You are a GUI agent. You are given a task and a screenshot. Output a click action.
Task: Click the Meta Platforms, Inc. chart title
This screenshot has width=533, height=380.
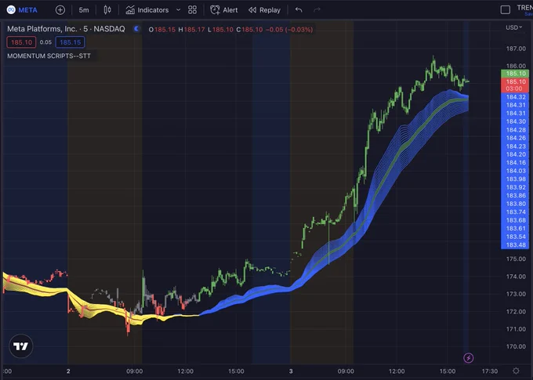pyautogui.click(x=66, y=29)
